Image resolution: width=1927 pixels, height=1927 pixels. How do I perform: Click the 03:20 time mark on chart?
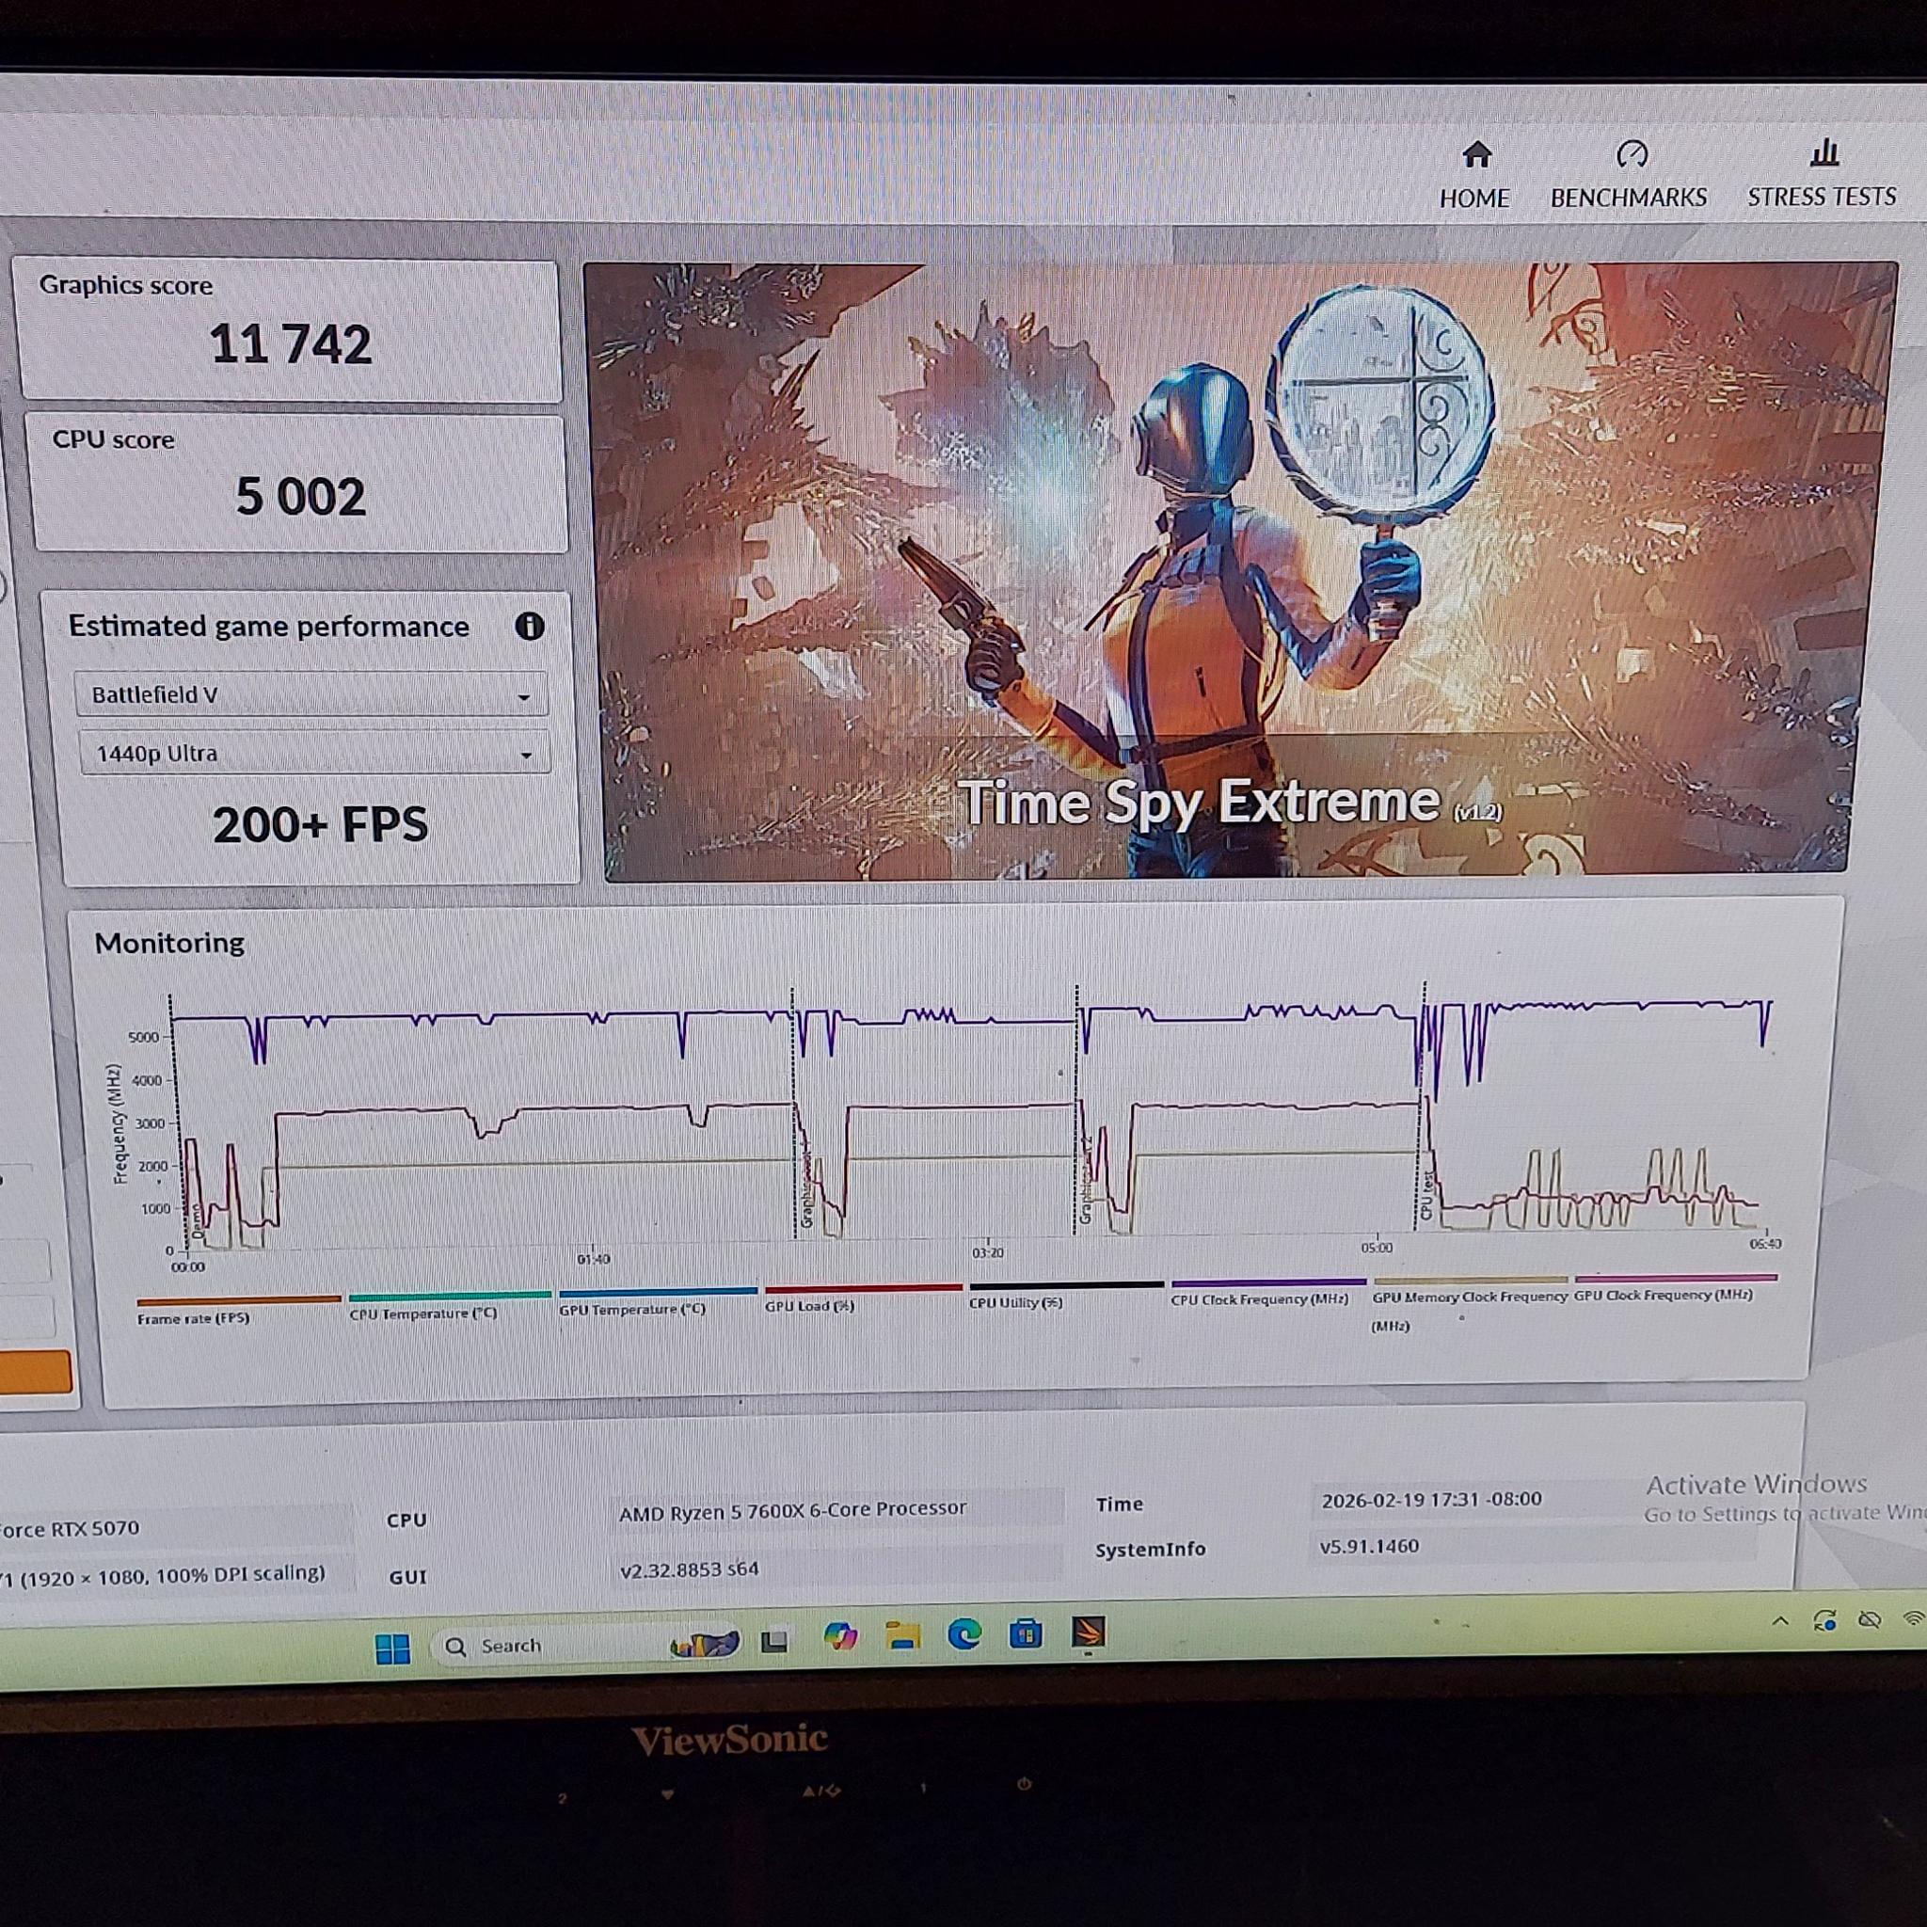[987, 1252]
